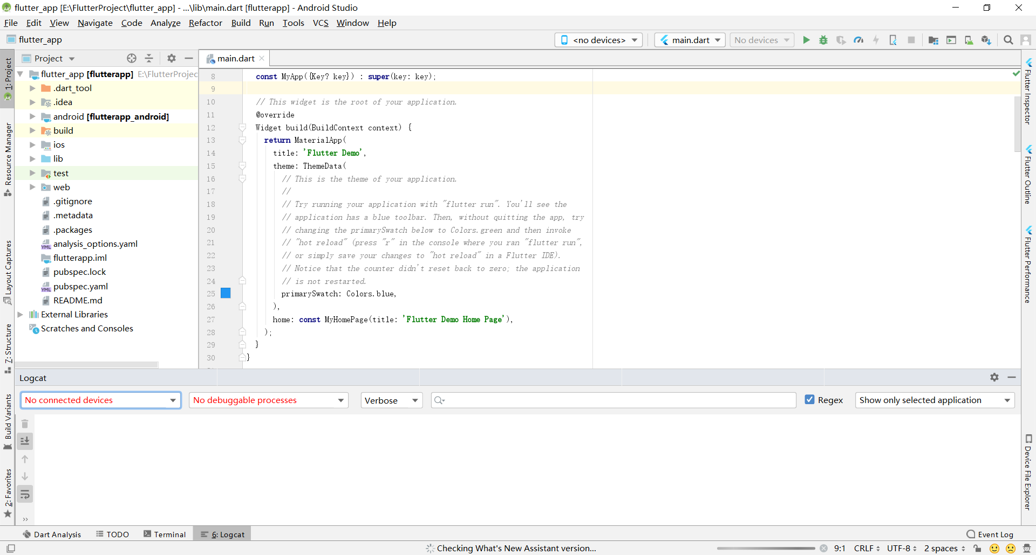Viewport: 1036px width, 555px height.
Task: Click the CRLF line separator indicator
Action: (x=867, y=549)
